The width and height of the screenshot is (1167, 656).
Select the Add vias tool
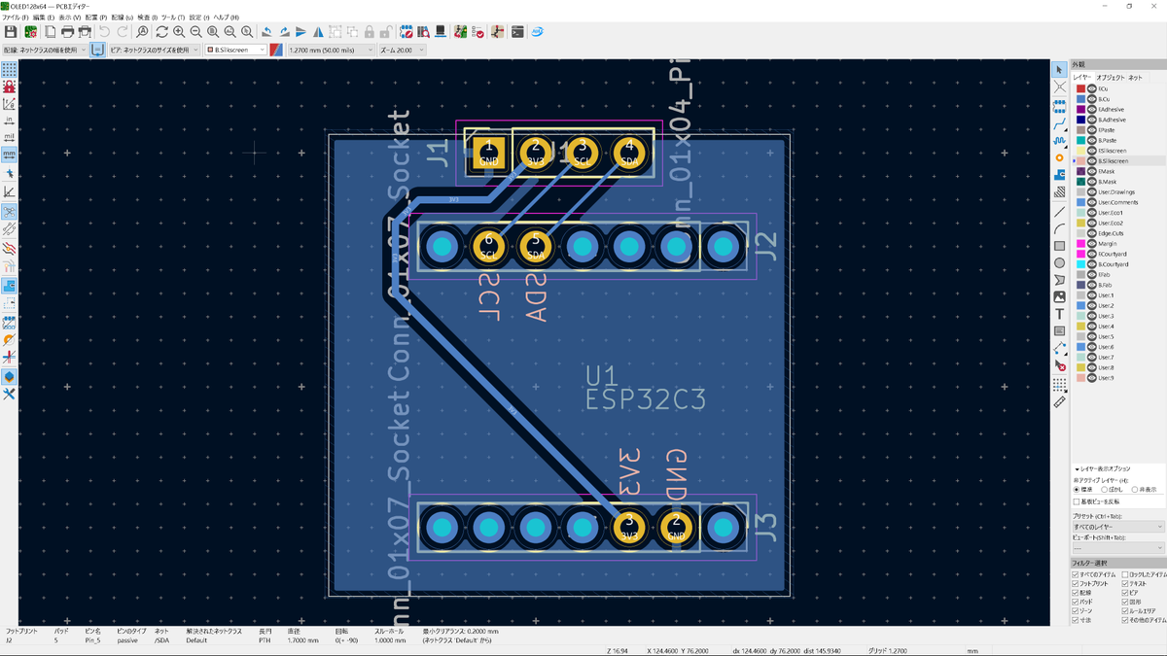point(1059,157)
